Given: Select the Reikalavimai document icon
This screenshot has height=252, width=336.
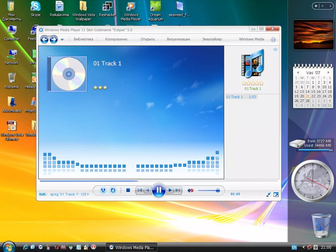Looking at the screenshot, I should coord(59,9).
